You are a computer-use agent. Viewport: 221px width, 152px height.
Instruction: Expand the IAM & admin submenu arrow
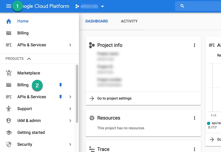tap(70, 121)
